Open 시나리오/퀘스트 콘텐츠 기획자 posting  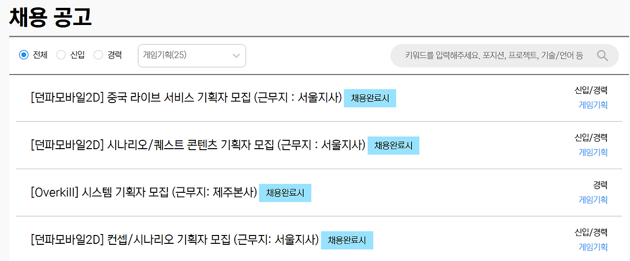point(198,145)
